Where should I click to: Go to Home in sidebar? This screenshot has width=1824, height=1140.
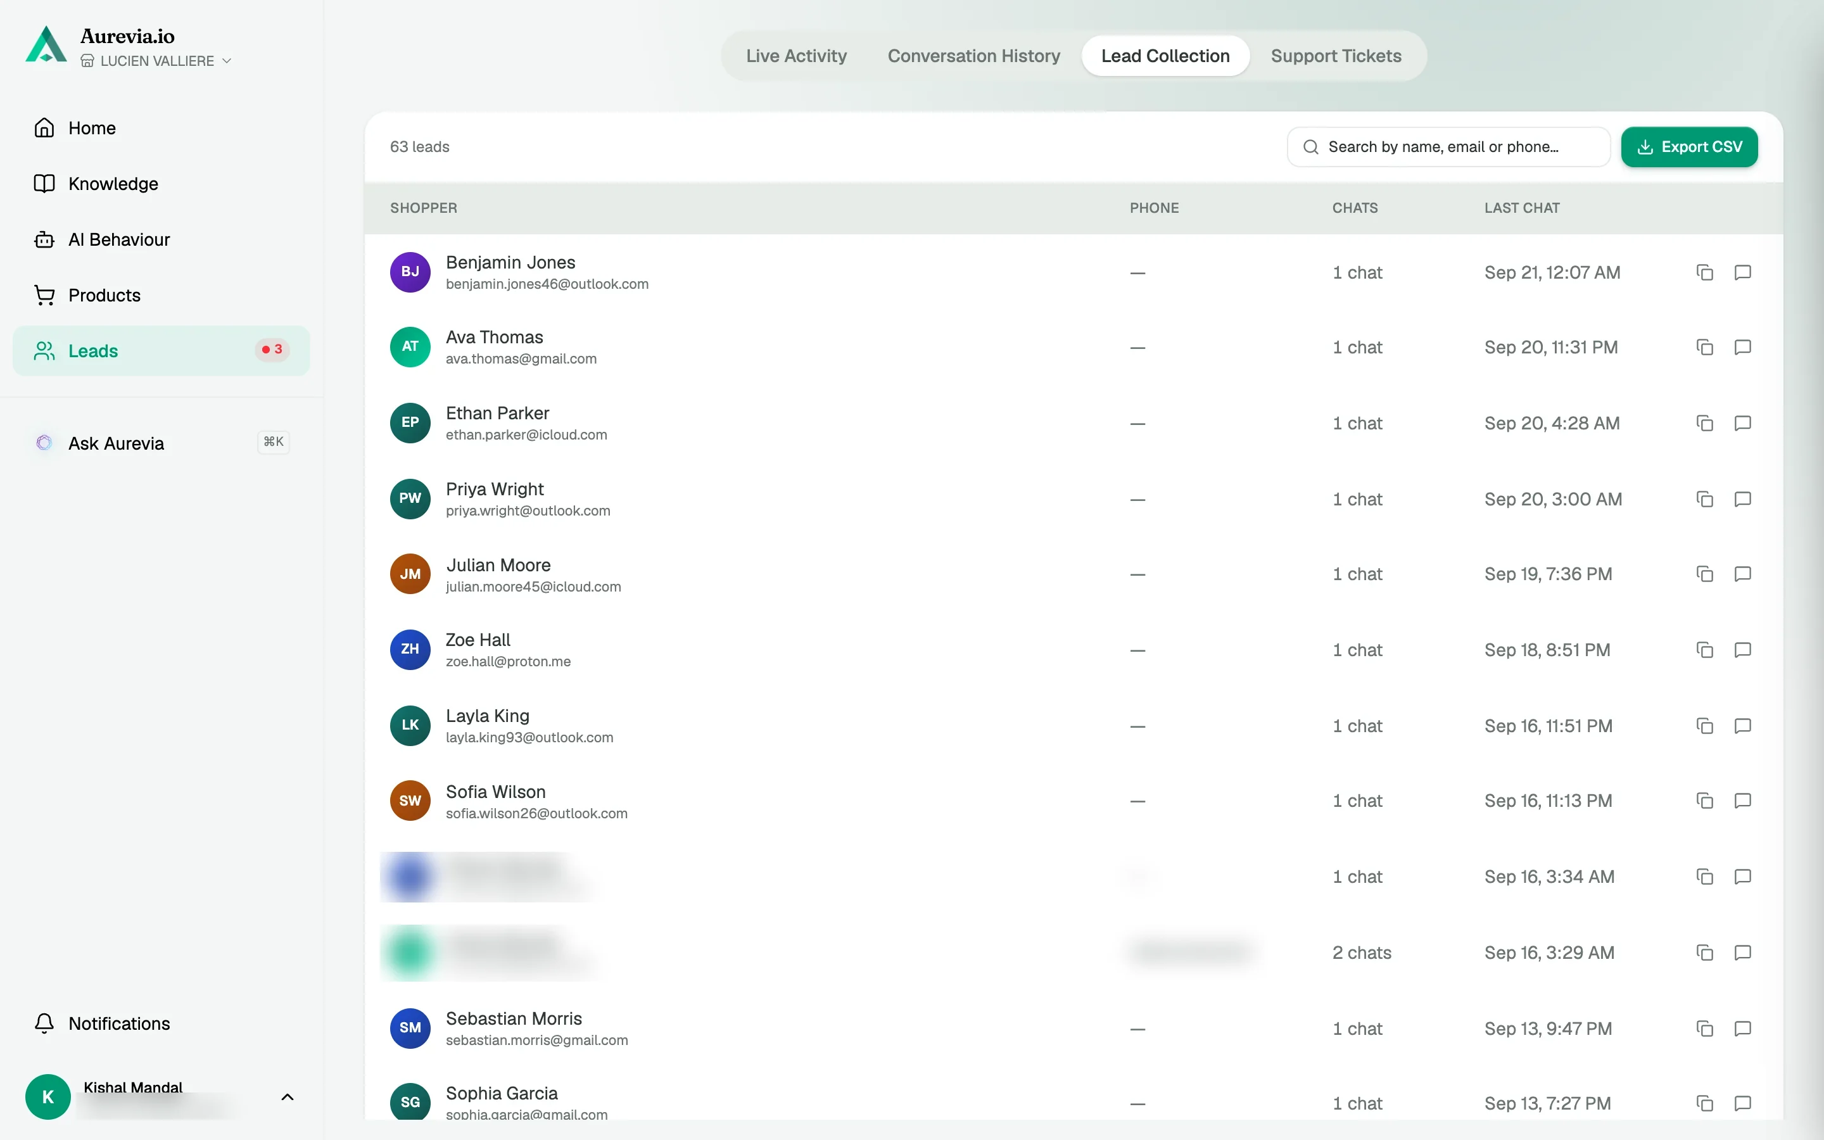(x=161, y=128)
